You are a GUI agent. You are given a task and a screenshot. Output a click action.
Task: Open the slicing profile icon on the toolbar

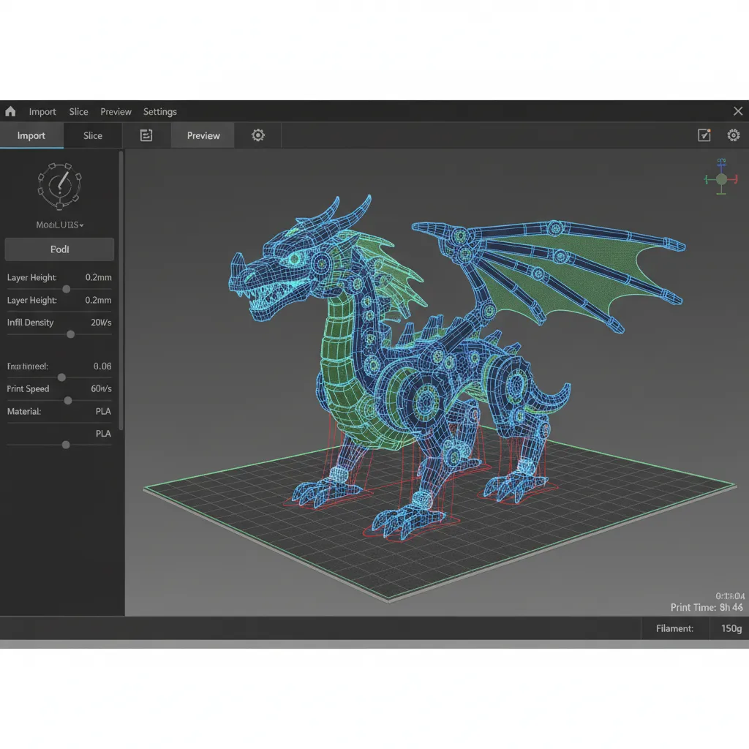click(x=146, y=135)
